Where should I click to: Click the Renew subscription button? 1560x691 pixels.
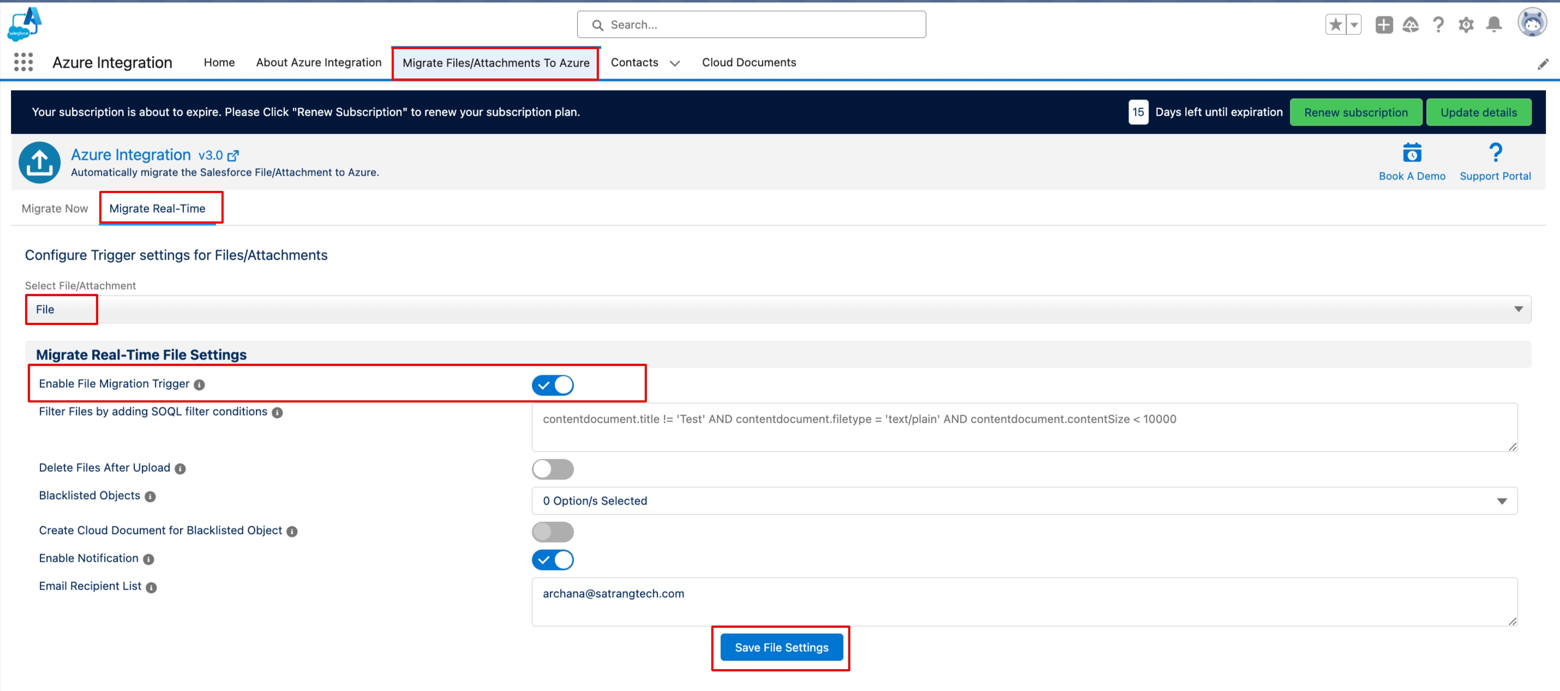(1355, 112)
